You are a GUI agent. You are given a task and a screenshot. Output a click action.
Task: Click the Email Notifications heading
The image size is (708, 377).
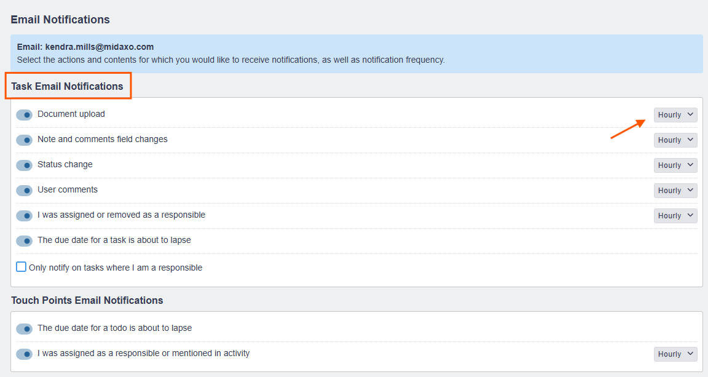tap(60, 20)
